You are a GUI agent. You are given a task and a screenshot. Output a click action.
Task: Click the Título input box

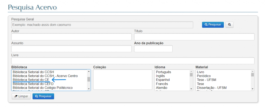tap(194, 37)
